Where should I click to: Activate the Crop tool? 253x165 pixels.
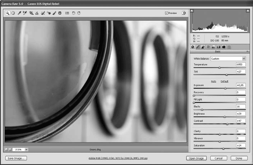(x=32, y=13)
